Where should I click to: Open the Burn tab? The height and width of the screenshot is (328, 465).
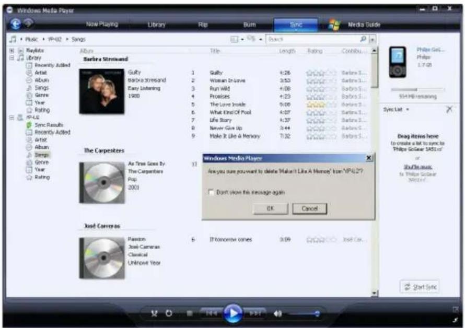(249, 25)
